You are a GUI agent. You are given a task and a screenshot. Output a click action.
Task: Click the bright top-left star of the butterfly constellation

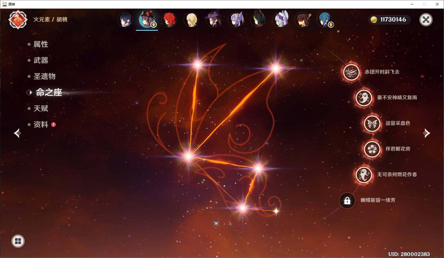[x=198, y=65]
